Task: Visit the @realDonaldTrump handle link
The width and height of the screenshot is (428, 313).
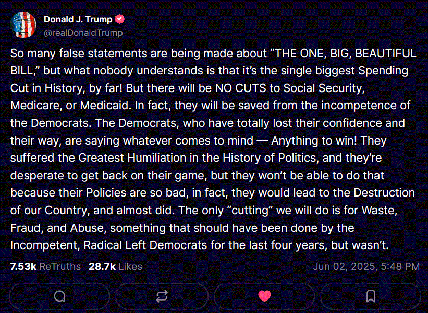Action: (83, 33)
